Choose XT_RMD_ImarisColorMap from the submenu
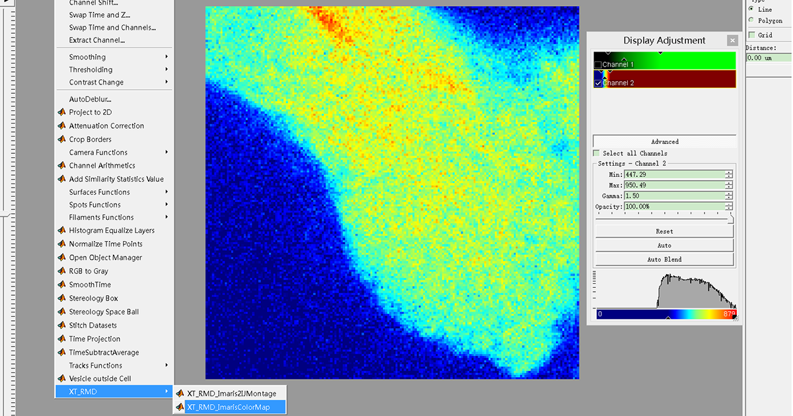Viewport: 793px width, 416px height. [228, 407]
